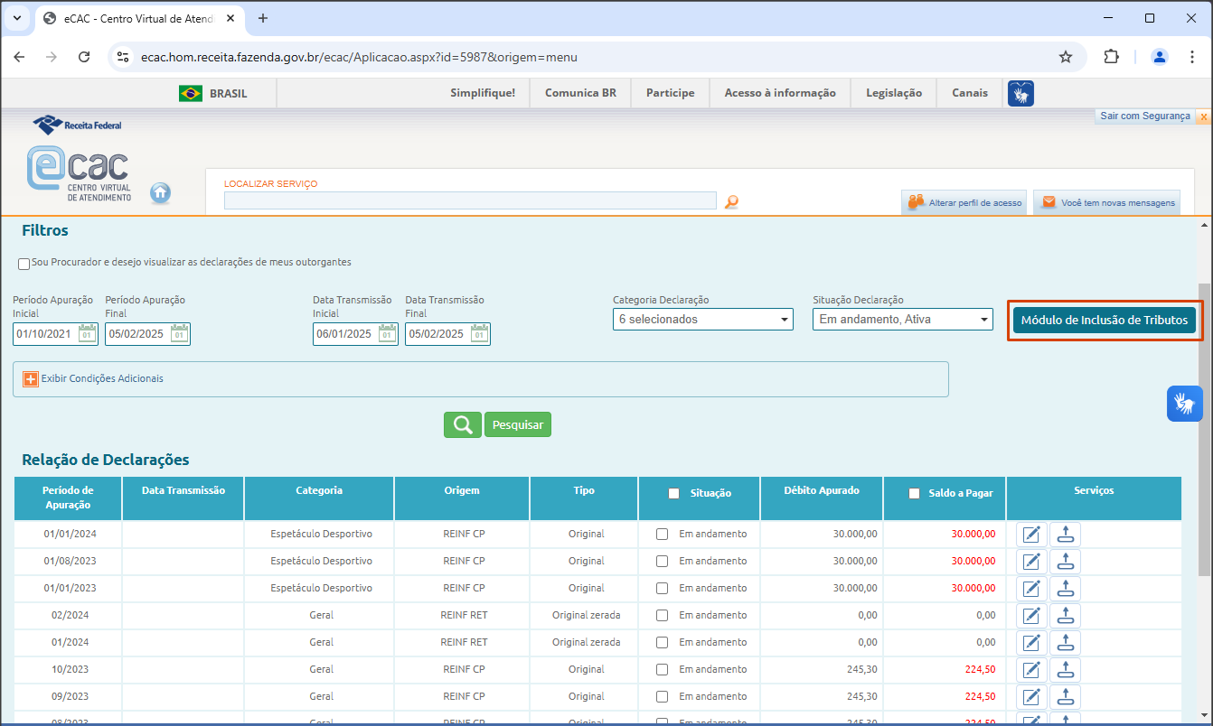Click transmit icon for 01/2024 row
The width and height of the screenshot is (1213, 726).
point(1065,643)
